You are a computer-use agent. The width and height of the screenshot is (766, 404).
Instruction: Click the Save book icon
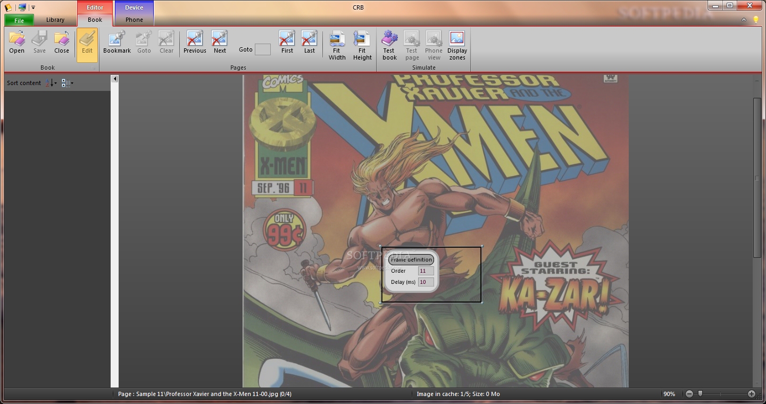[39, 42]
